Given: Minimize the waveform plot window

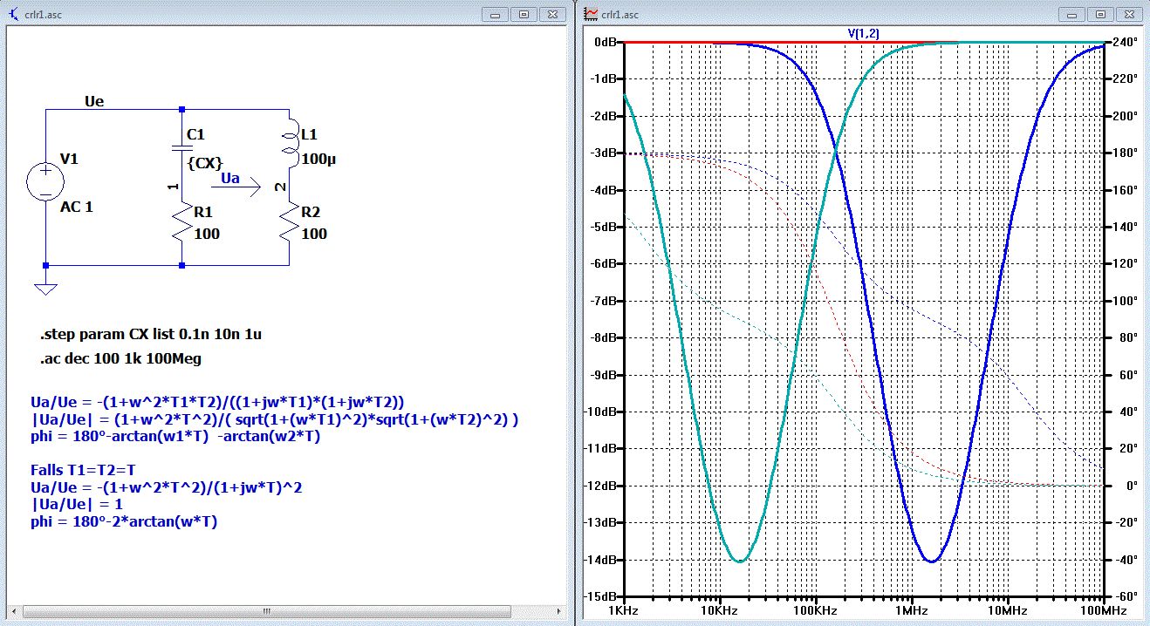Looking at the screenshot, I should pos(1070,14).
